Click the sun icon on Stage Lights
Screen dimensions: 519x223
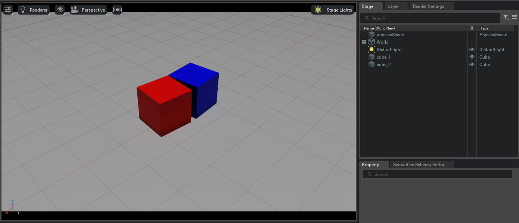tap(318, 10)
